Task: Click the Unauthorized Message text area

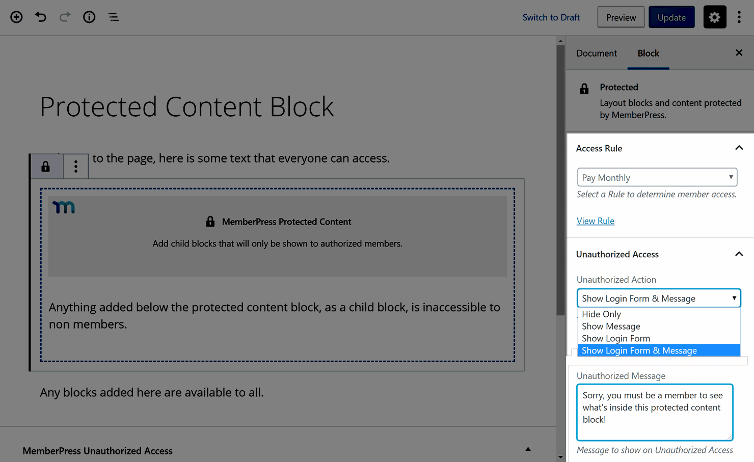Action: pyautogui.click(x=655, y=412)
